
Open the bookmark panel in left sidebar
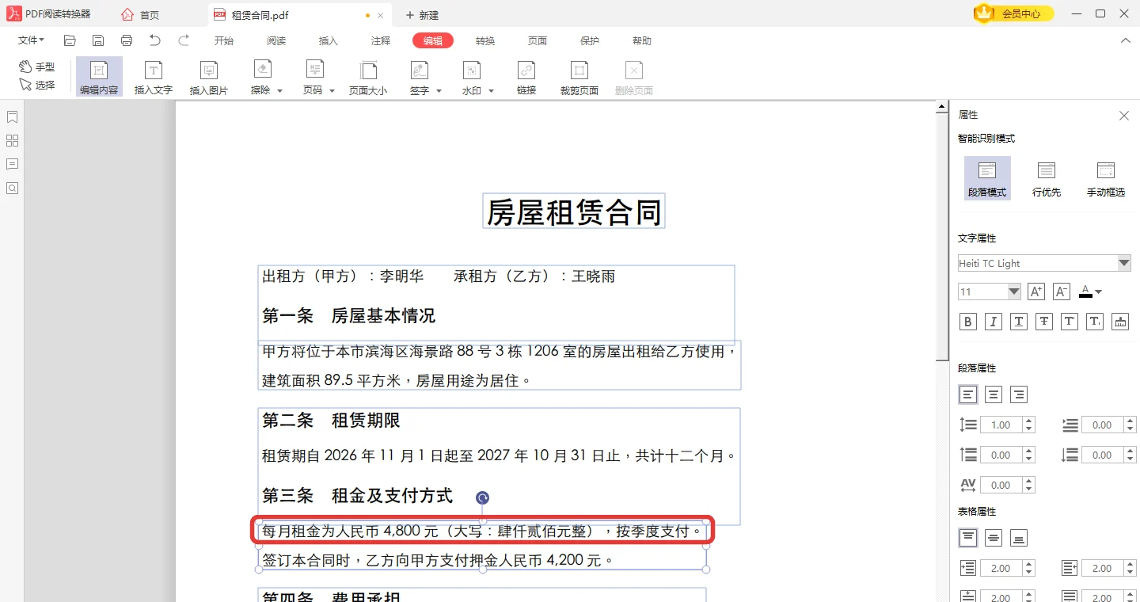click(x=12, y=117)
